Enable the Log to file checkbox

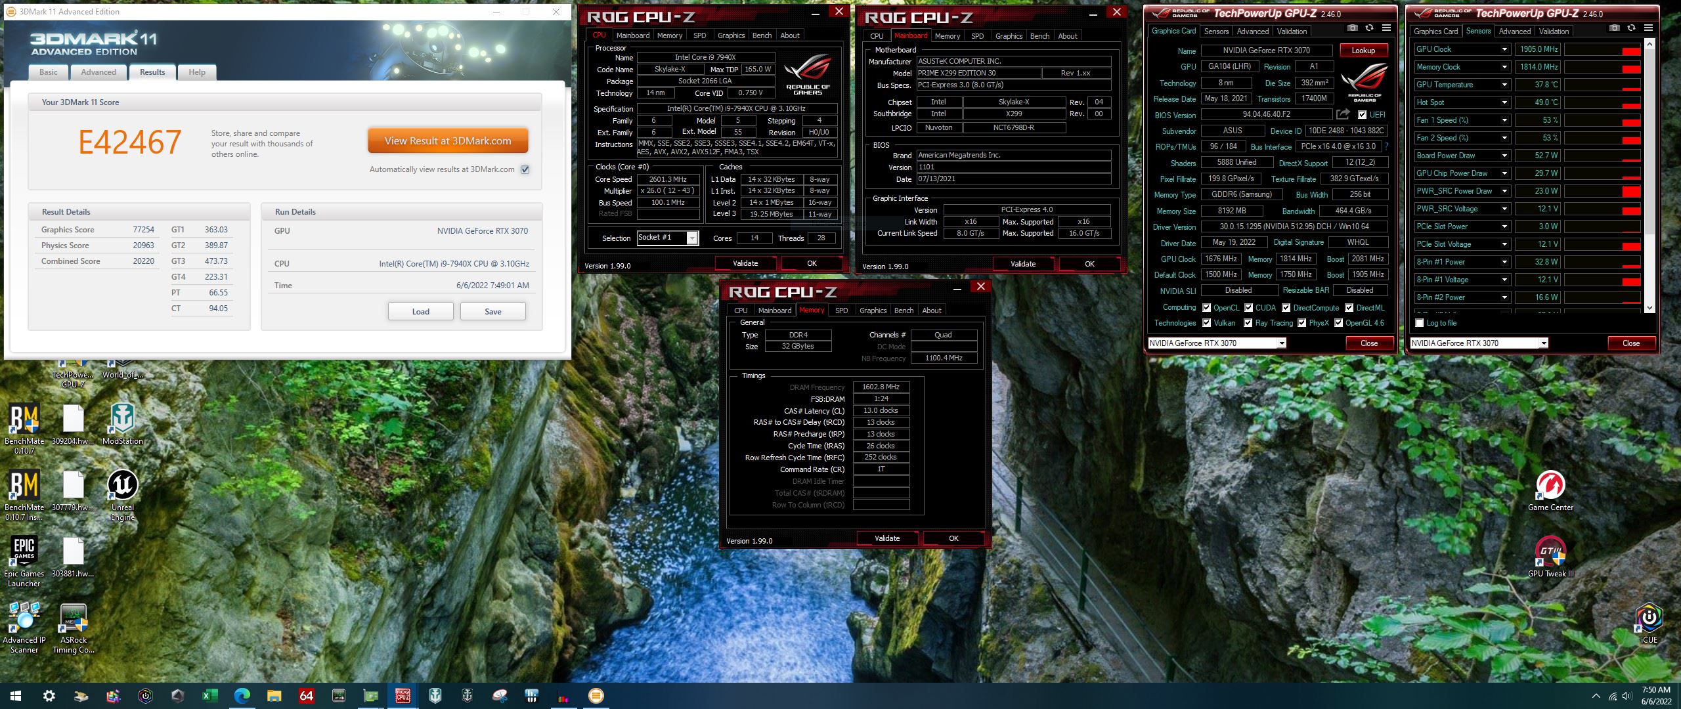pyautogui.click(x=1420, y=322)
